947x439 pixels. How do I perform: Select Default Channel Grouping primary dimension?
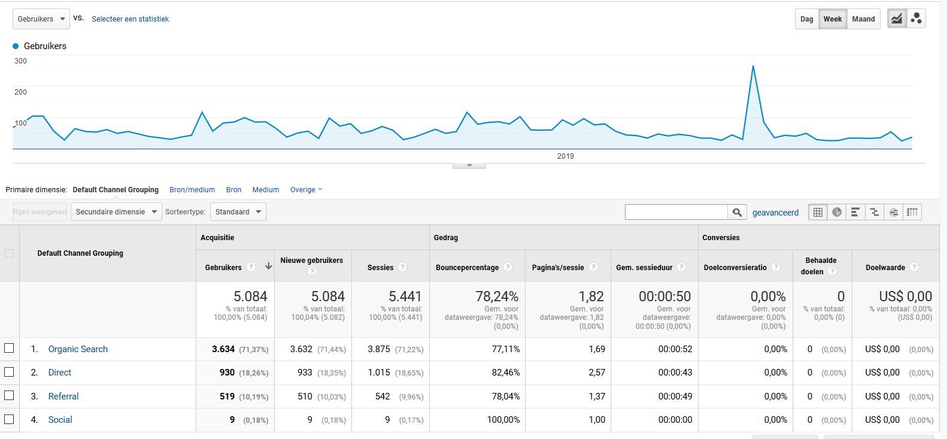click(116, 190)
